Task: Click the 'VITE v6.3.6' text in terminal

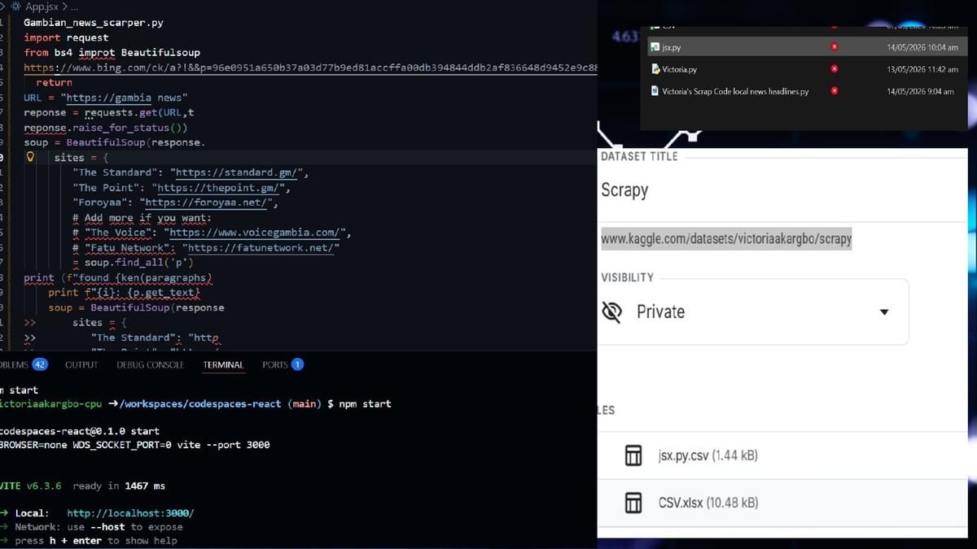Action: pyautogui.click(x=31, y=486)
